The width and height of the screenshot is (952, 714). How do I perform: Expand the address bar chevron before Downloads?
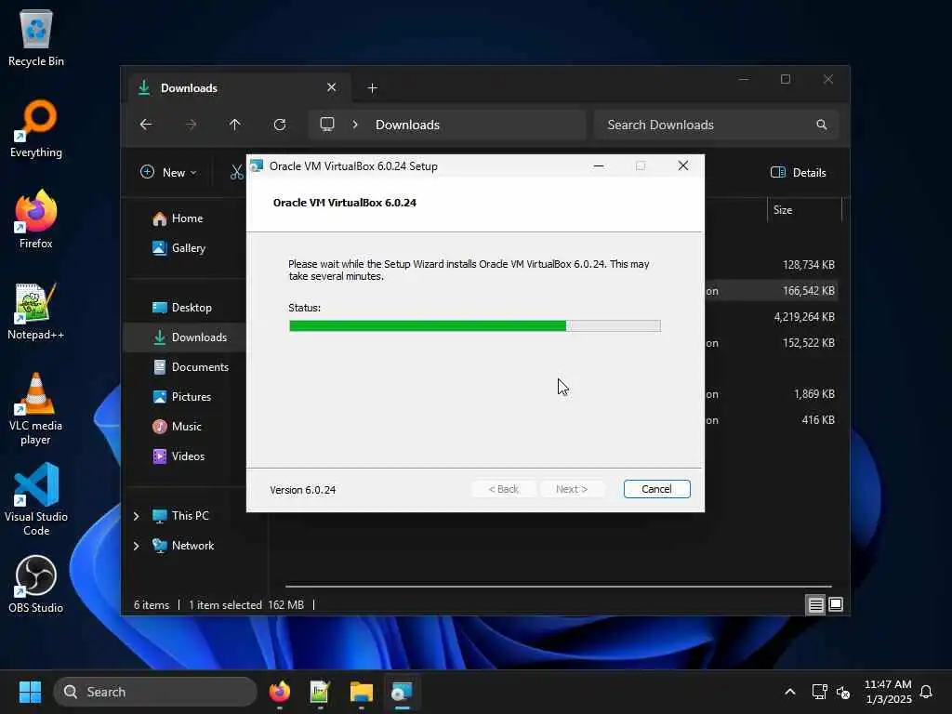click(x=355, y=125)
